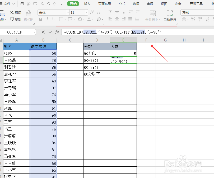The height and width of the screenshot is (178, 214).
Task: Center text horizontally
Action: click(117, 19)
